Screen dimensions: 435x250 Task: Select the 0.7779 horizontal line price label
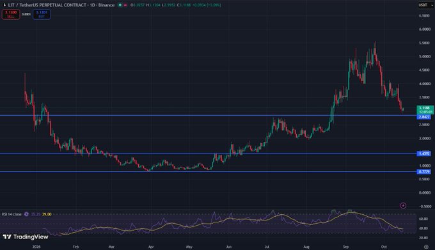[424, 172]
